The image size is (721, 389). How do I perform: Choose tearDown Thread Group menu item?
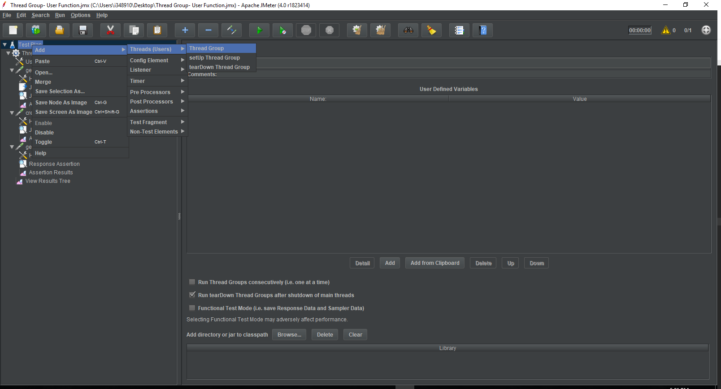221,67
